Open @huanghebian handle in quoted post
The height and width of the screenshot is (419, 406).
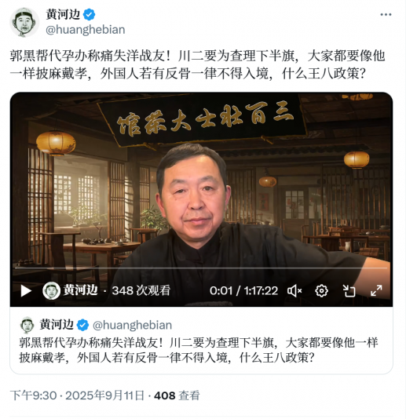132,325
